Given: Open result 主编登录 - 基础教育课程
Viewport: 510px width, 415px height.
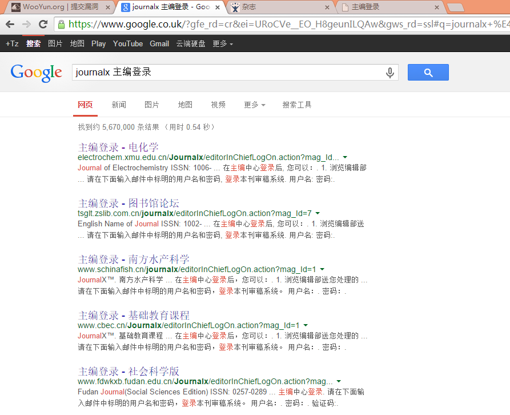Looking at the screenshot, I should click(134, 315).
